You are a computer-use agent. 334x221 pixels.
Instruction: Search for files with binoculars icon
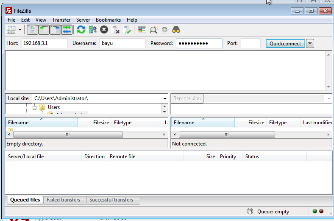(x=176, y=30)
